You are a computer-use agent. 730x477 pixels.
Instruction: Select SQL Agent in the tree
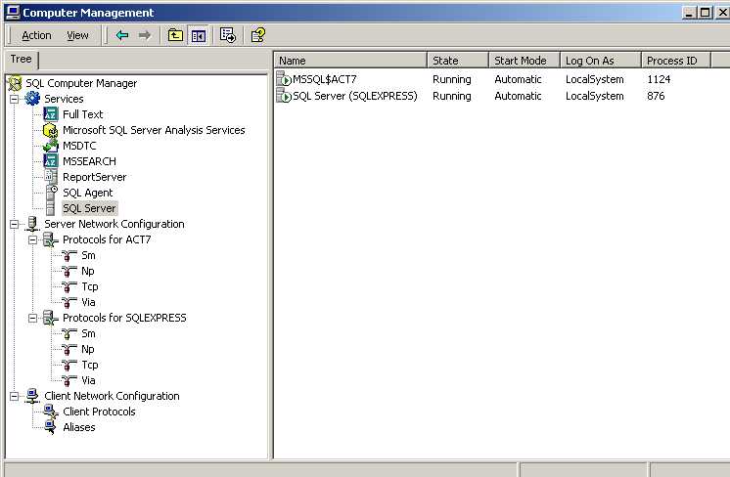pos(87,193)
